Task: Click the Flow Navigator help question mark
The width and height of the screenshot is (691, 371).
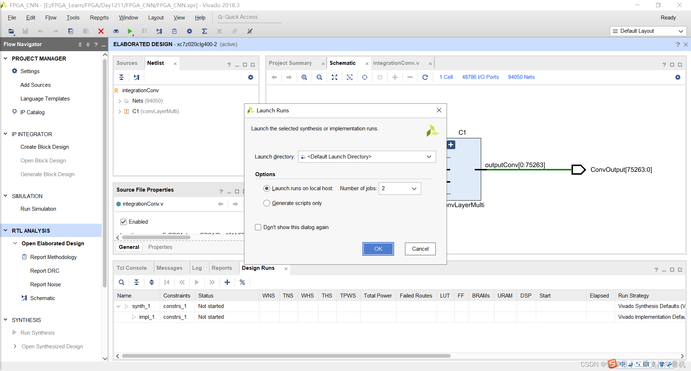Action: click(x=96, y=44)
